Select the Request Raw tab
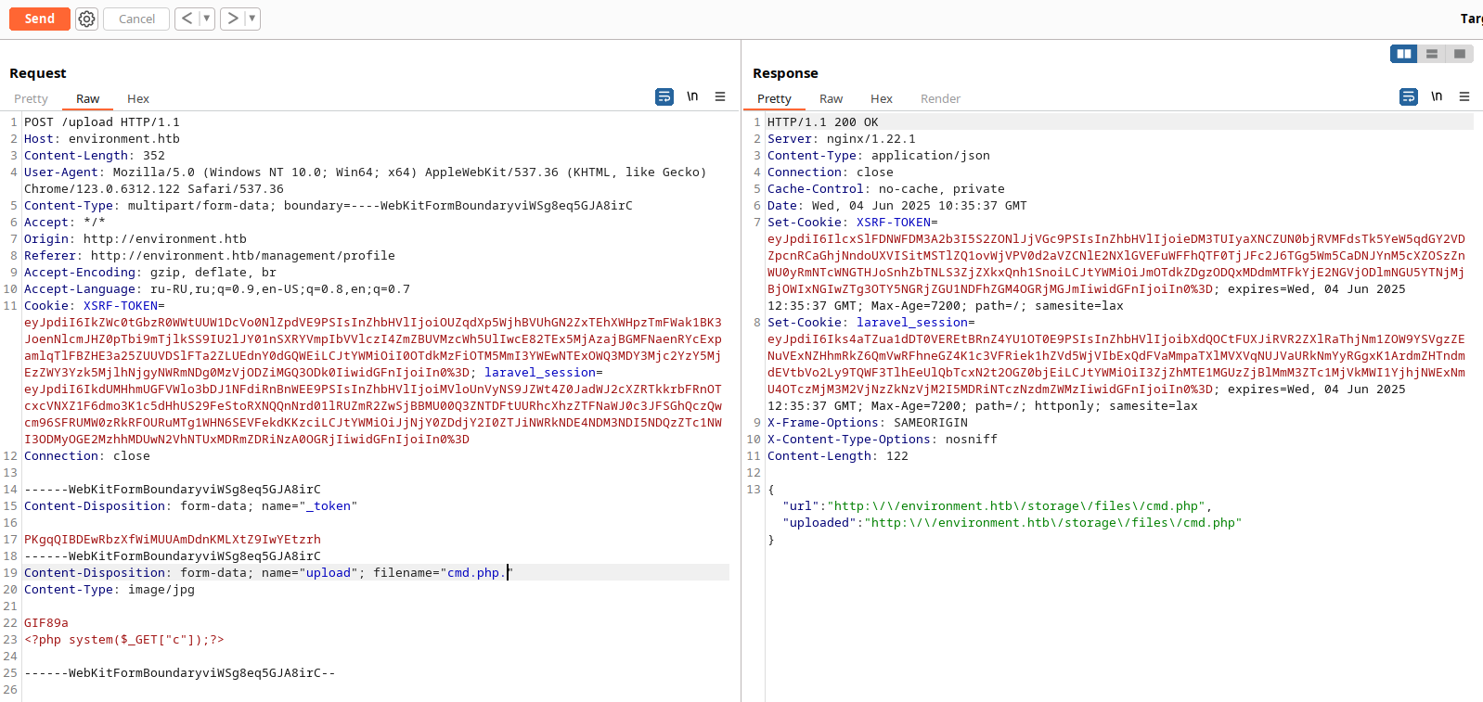Screen dimensions: 1483x702 pyautogui.click(x=87, y=98)
